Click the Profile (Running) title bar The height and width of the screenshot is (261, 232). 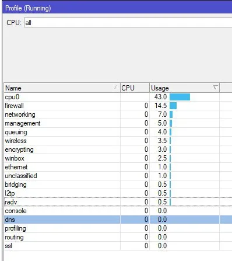coord(117,8)
